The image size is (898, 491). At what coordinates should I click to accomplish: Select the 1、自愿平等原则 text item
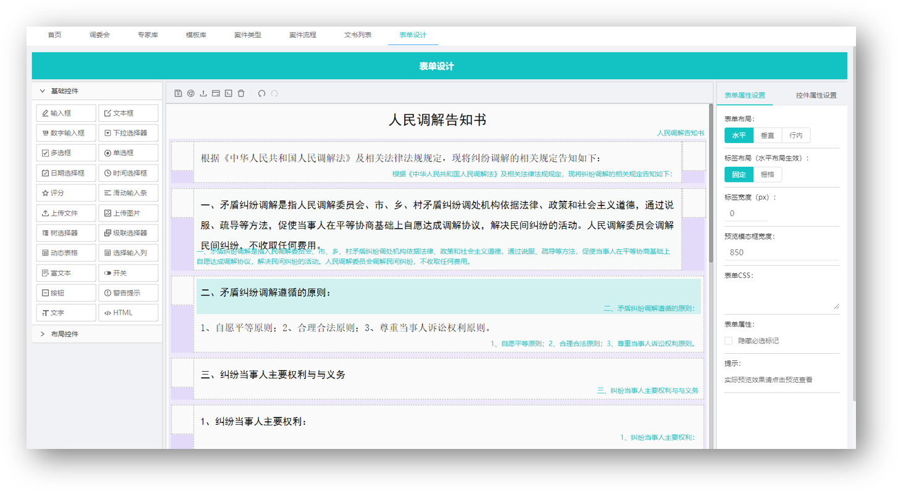point(449,333)
